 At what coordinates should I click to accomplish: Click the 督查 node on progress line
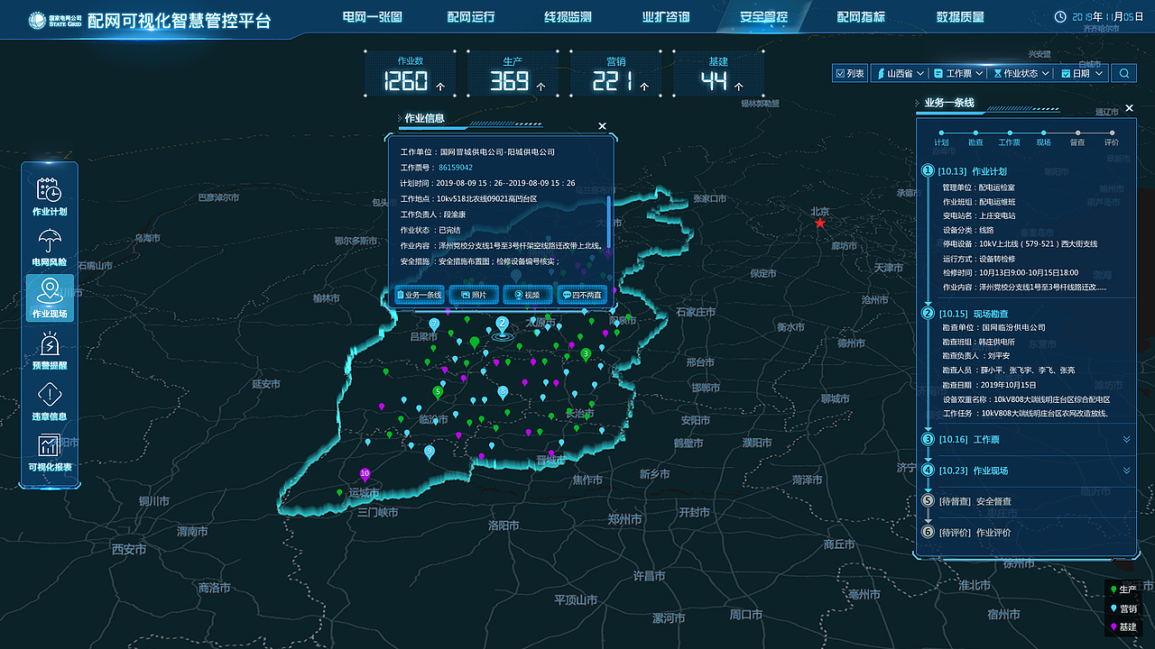(1077, 133)
